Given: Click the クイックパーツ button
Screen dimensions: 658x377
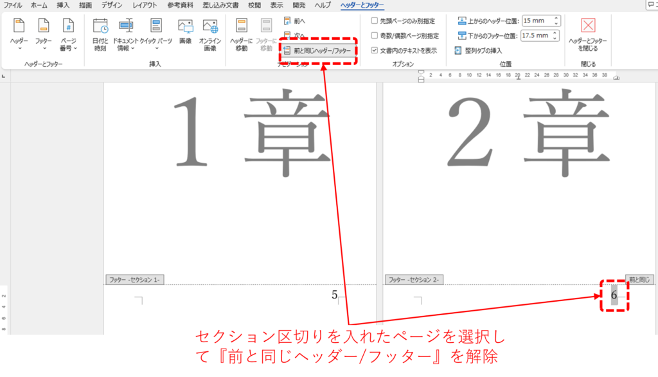Looking at the screenshot, I should [156, 35].
